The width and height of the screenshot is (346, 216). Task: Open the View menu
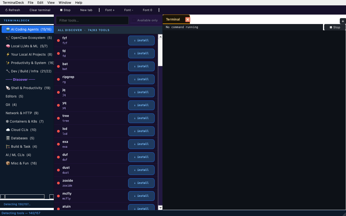pos(51,3)
